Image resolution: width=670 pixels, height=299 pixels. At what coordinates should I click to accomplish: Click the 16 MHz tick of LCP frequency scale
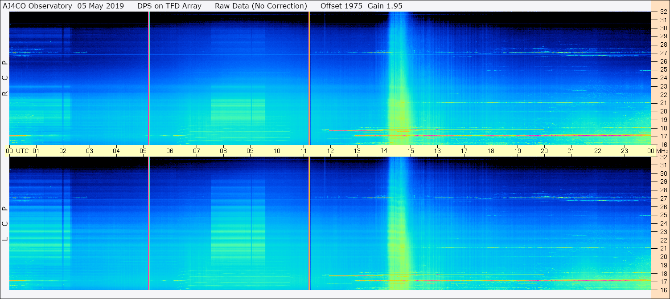tap(663, 290)
